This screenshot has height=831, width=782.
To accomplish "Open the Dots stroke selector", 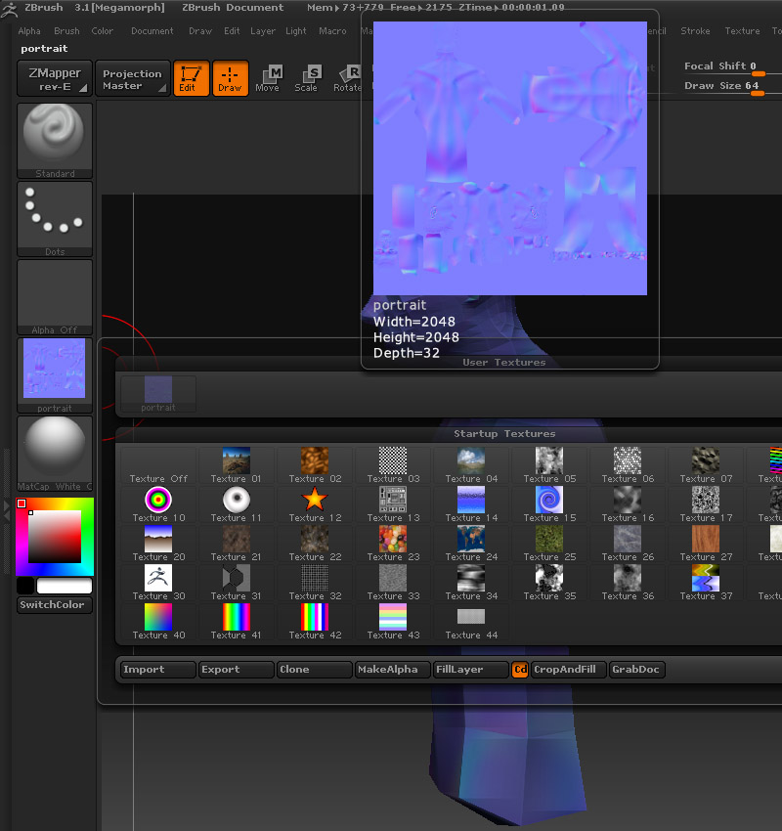I will click(55, 219).
